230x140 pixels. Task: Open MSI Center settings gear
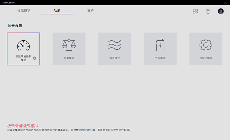[x=208, y=11]
